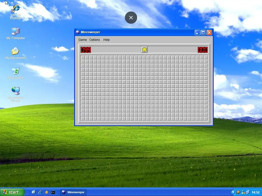Click the Messenger figure tray icon
262x196 pixels.
click(x=243, y=192)
